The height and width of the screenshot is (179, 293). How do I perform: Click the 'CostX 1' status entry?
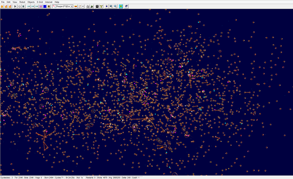[137, 178]
